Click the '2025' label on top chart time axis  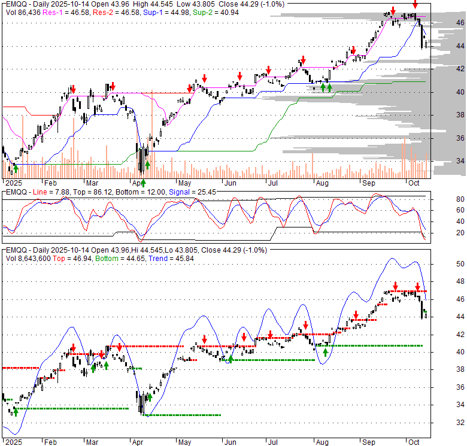[x=14, y=183]
